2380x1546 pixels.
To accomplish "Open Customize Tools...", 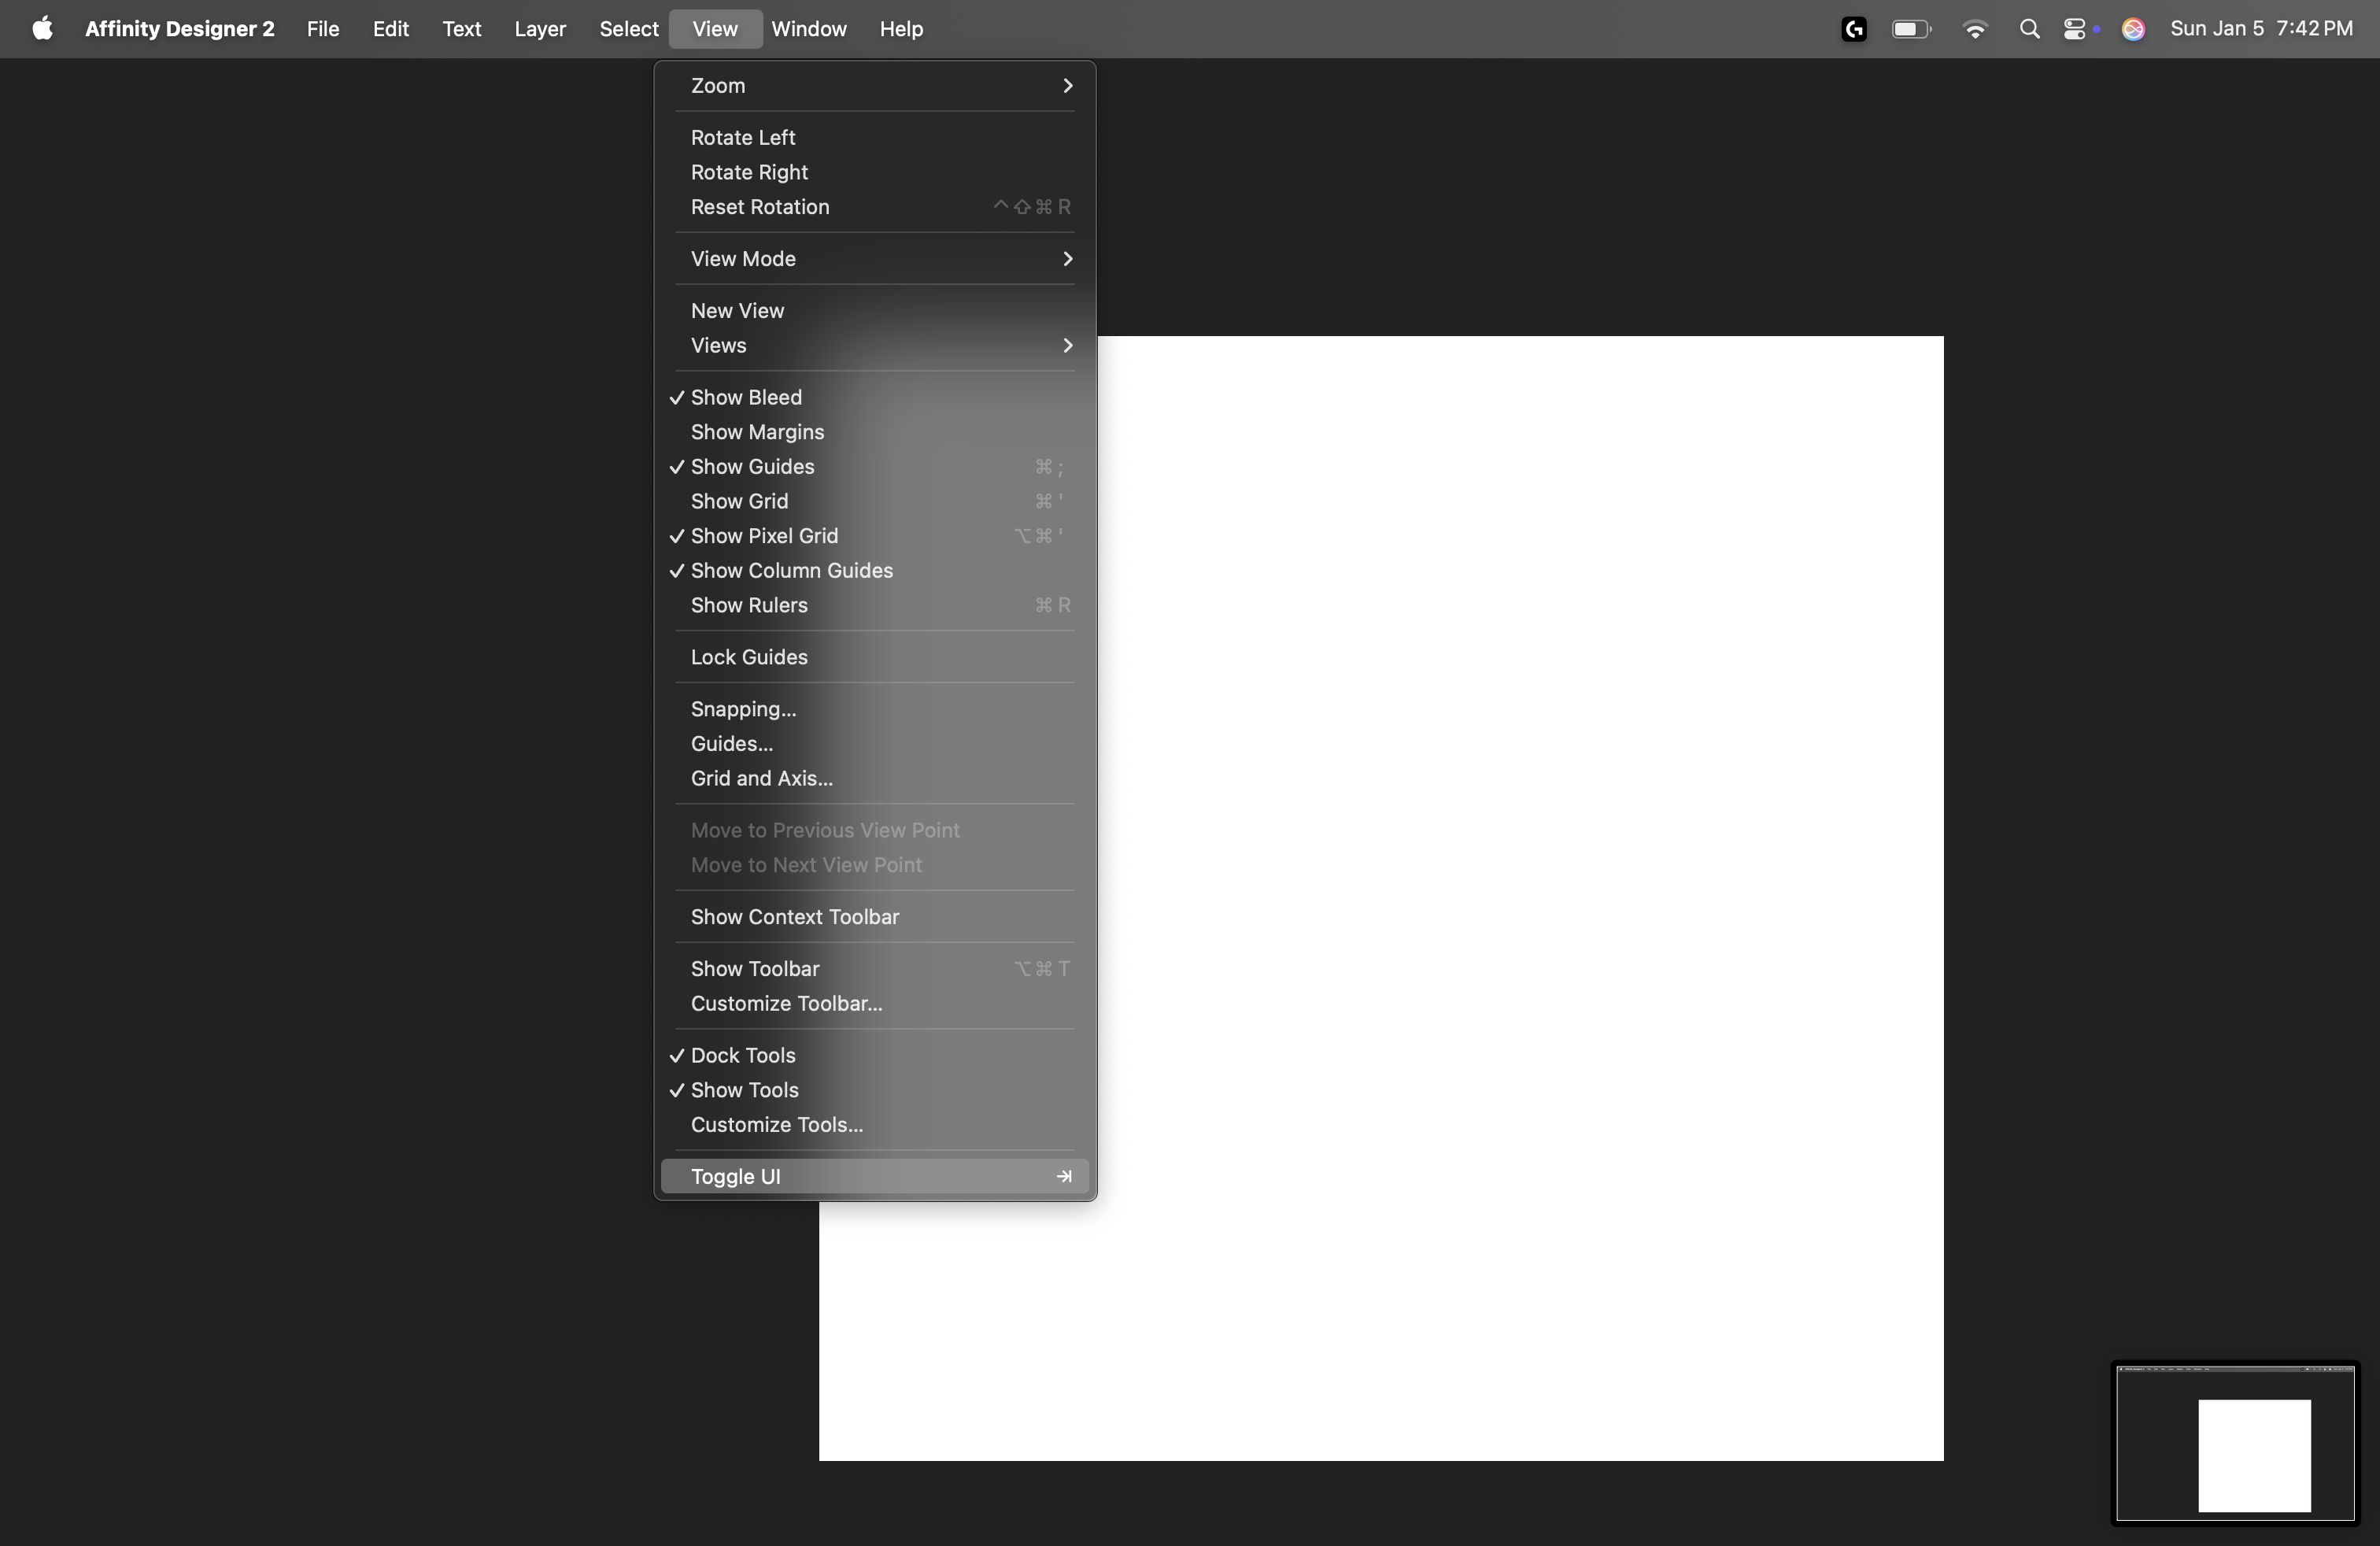I will click(x=875, y=1125).
